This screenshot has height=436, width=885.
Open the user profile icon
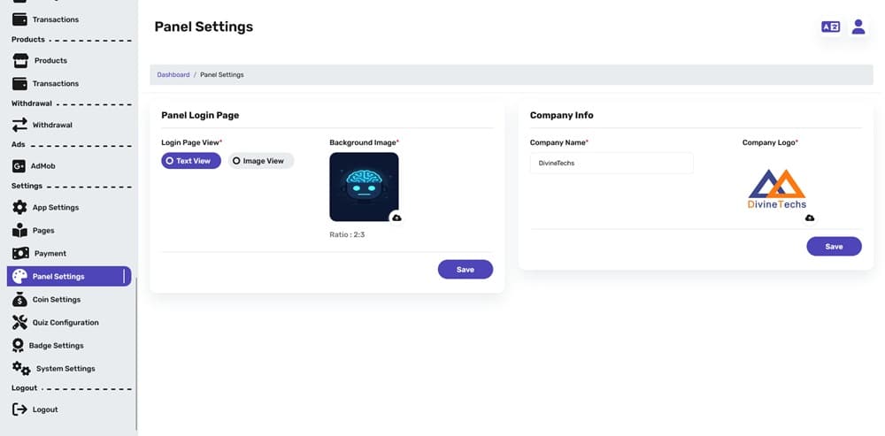858,27
